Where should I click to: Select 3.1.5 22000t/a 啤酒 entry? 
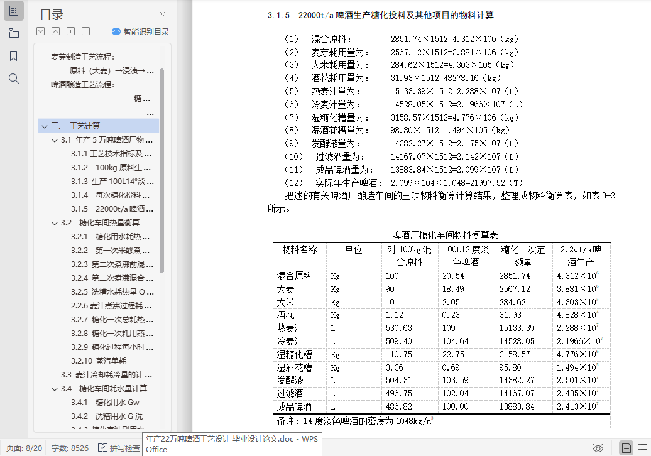[x=112, y=209]
